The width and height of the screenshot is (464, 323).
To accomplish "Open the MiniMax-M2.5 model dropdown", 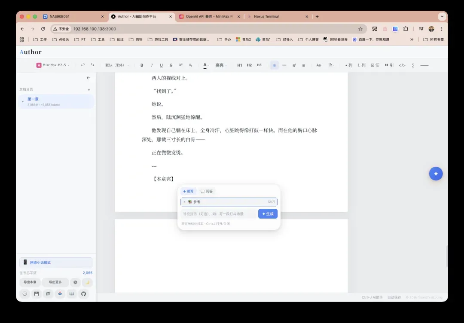I will 52,65.
